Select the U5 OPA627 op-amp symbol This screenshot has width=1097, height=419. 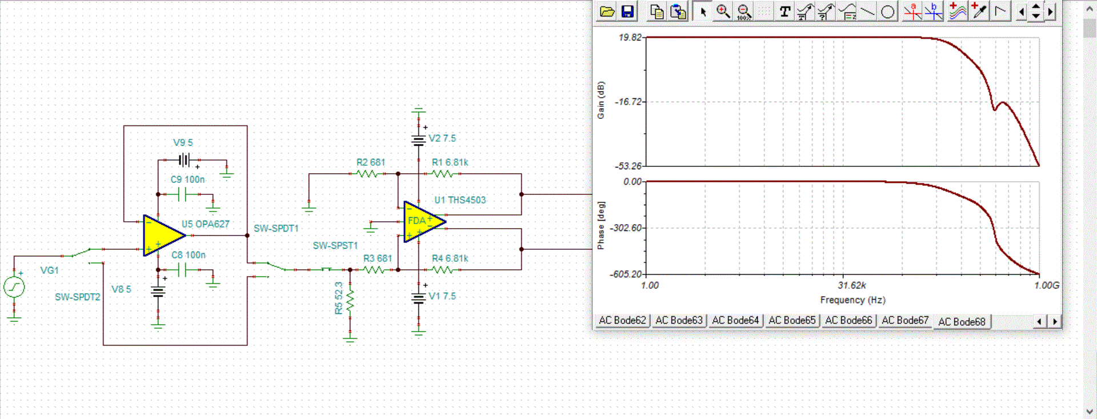tap(163, 235)
